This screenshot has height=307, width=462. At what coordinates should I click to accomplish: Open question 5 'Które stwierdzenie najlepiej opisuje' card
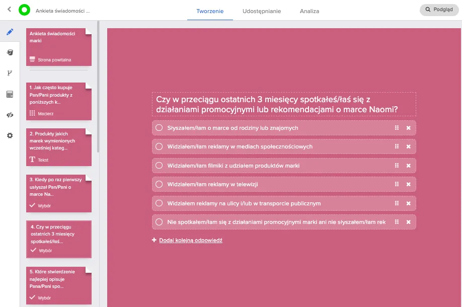pos(59,285)
